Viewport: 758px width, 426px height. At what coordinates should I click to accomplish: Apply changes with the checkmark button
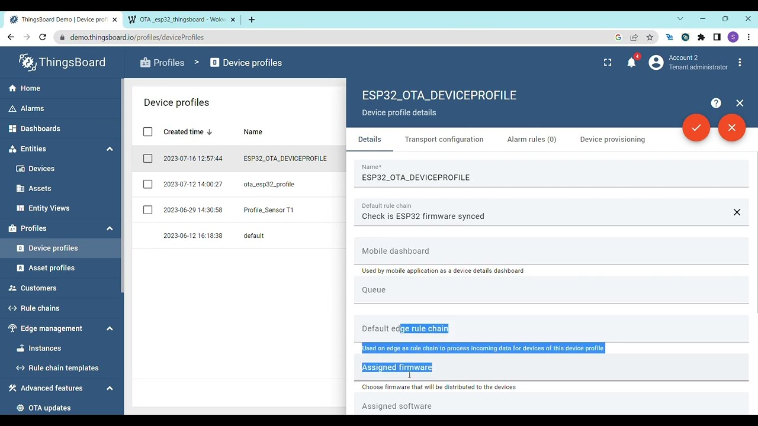click(696, 127)
